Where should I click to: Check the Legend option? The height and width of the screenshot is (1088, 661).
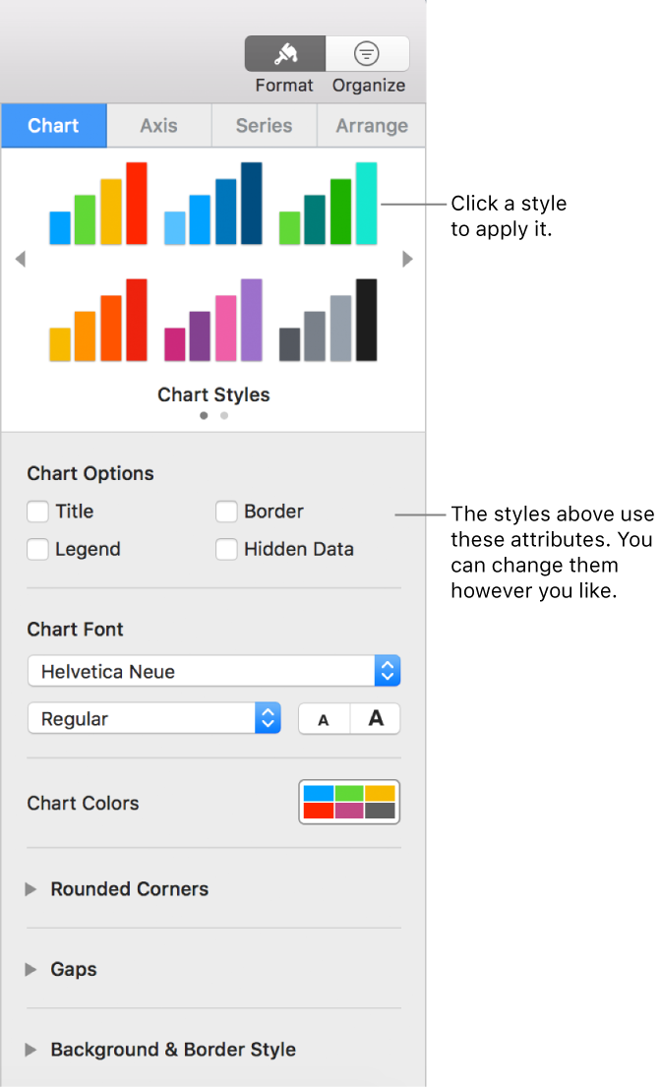[37, 549]
